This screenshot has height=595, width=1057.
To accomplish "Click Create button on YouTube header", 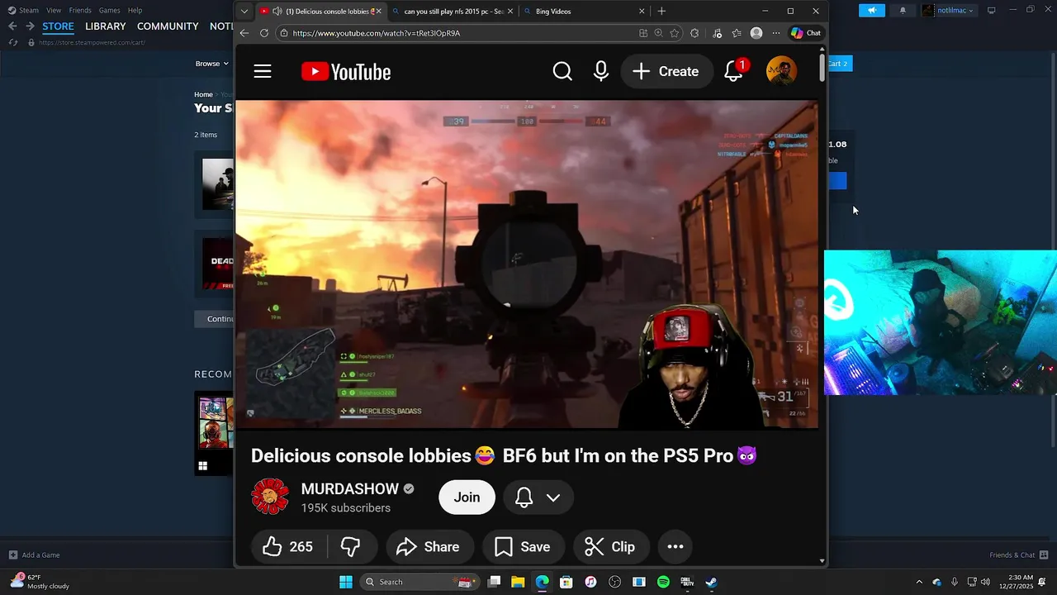I will (666, 72).
